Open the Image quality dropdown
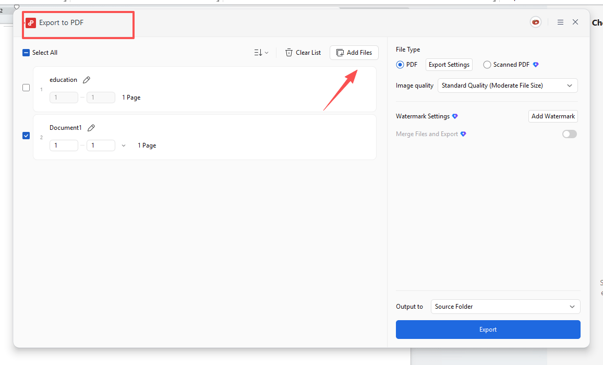Screen dimensions: 603x365 (508, 86)
